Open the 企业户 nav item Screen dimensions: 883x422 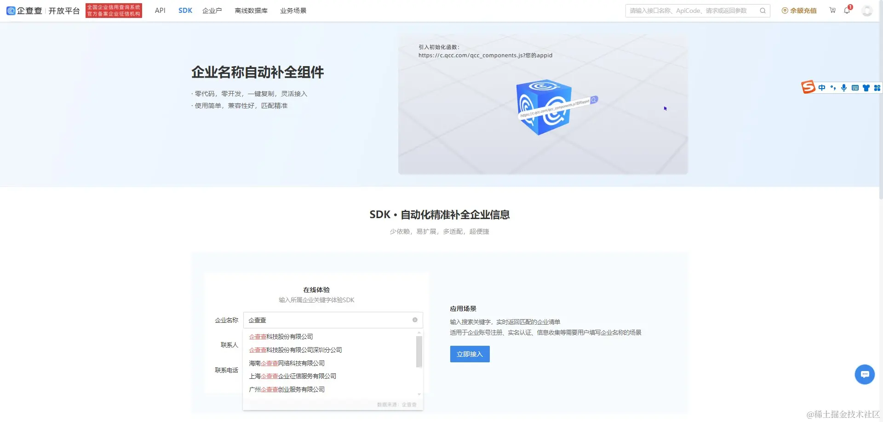[212, 11]
